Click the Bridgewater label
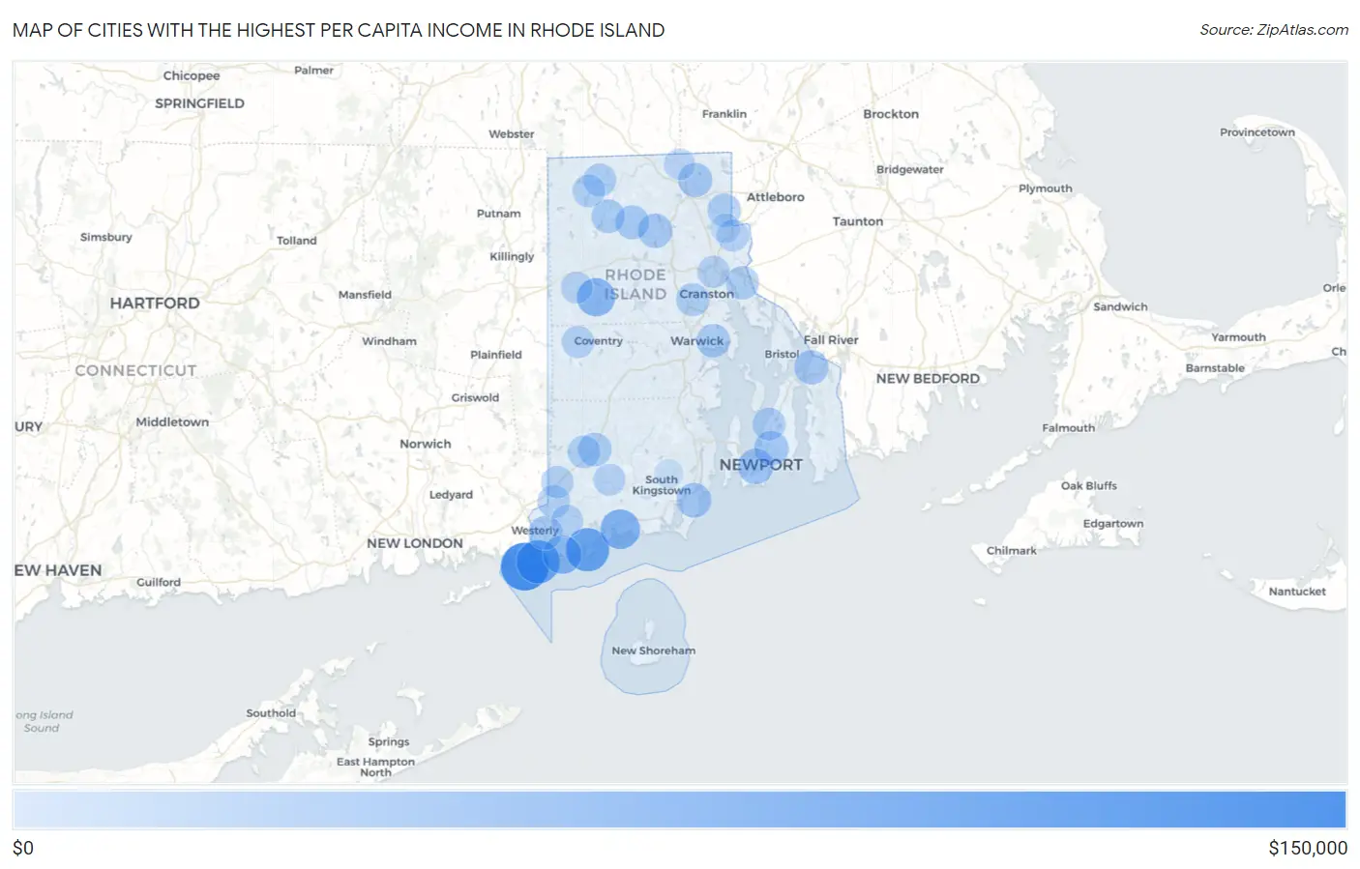Screen dimensions: 1360x869 [x=909, y=170]
